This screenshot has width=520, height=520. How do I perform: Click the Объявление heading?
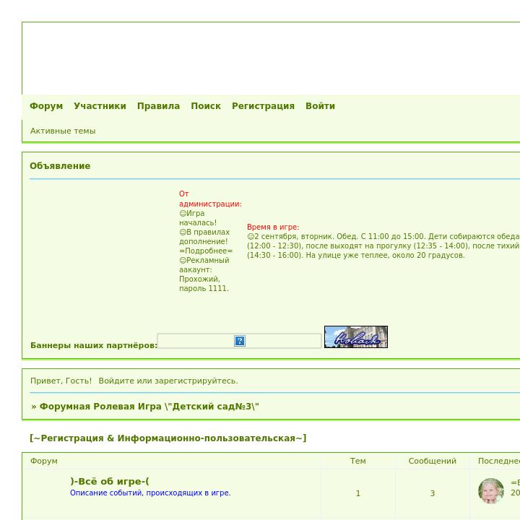pyautogui.click(x=60, y=166)
